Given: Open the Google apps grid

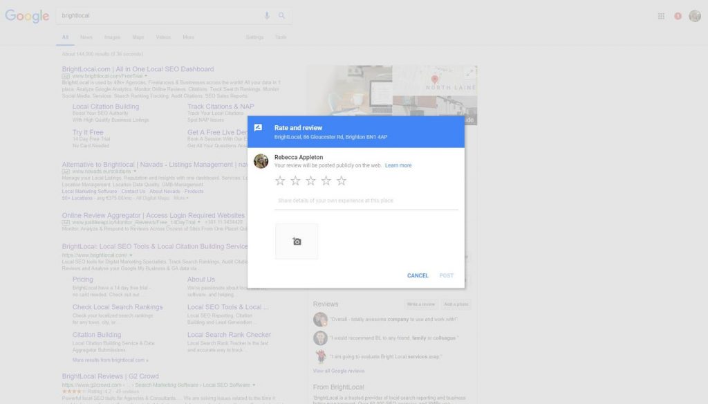Looking at the screenshot, I should tap(661, 17).
